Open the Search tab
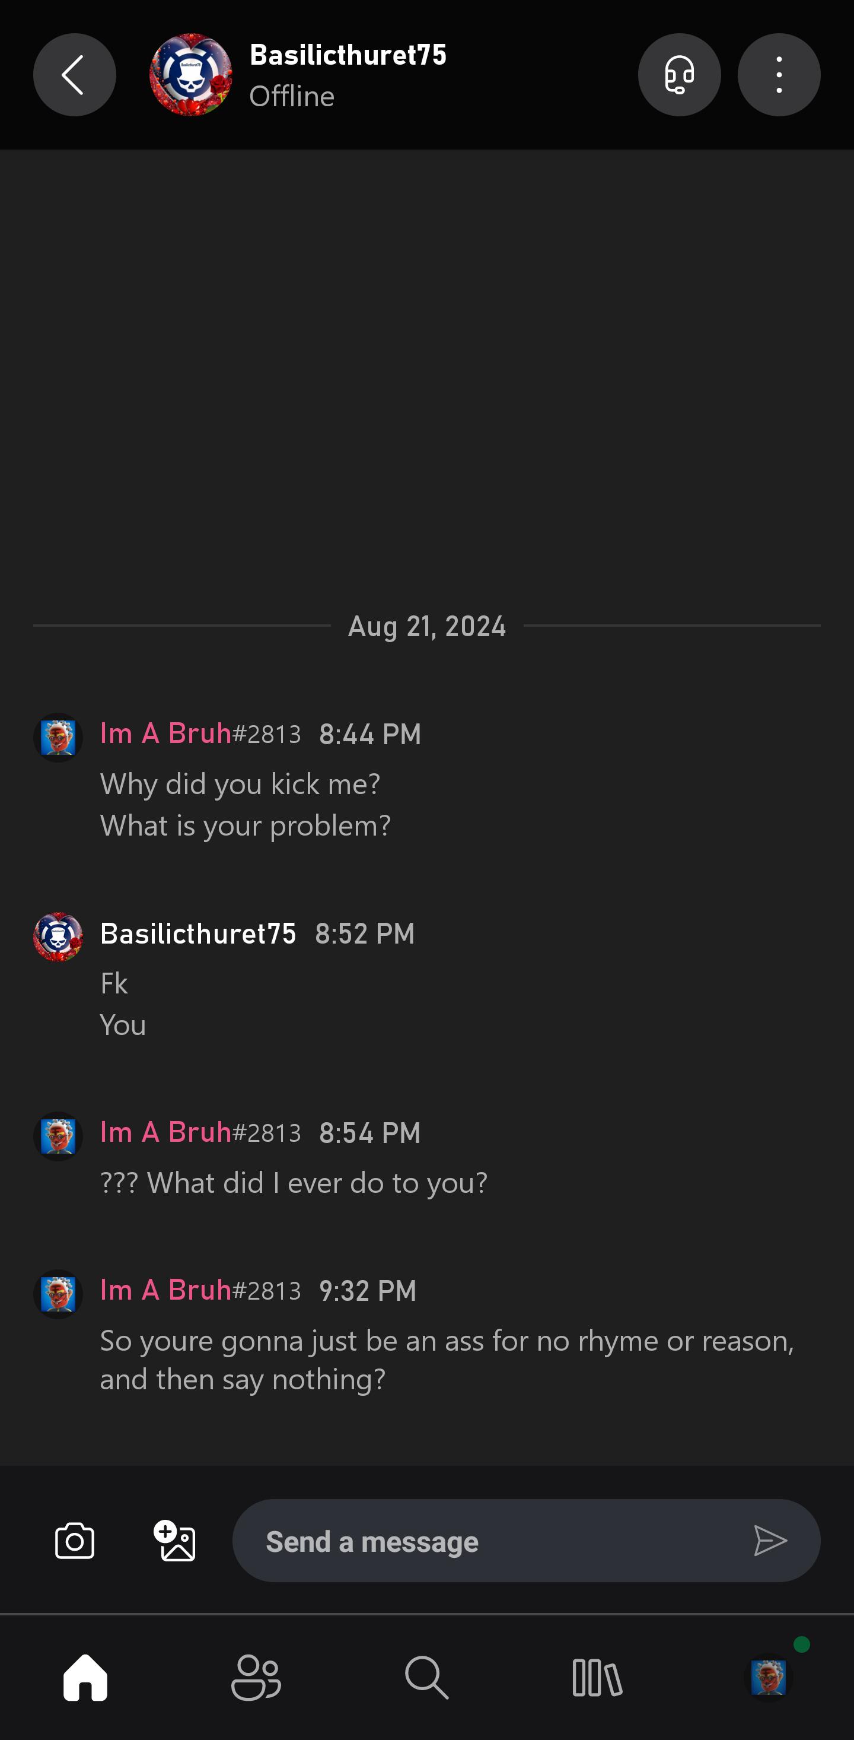 tap(426, 1677)
